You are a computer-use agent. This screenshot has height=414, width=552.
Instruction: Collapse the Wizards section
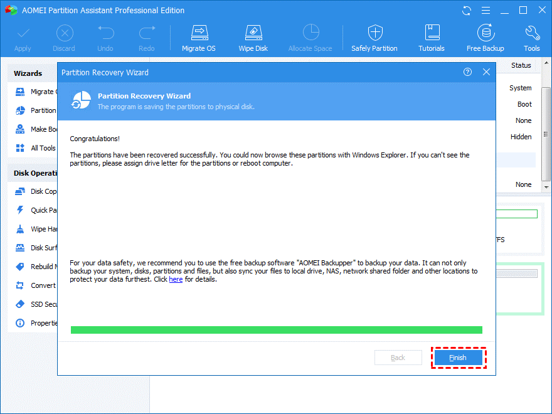tap(28, 73)
